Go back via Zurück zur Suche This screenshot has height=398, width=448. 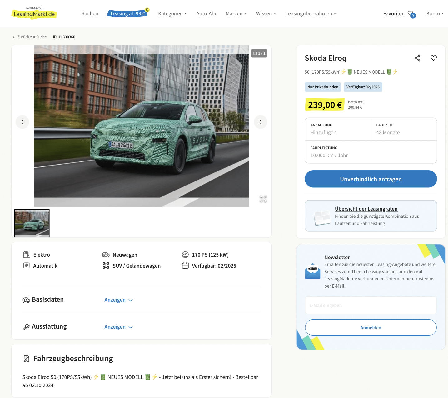point(30,37)
